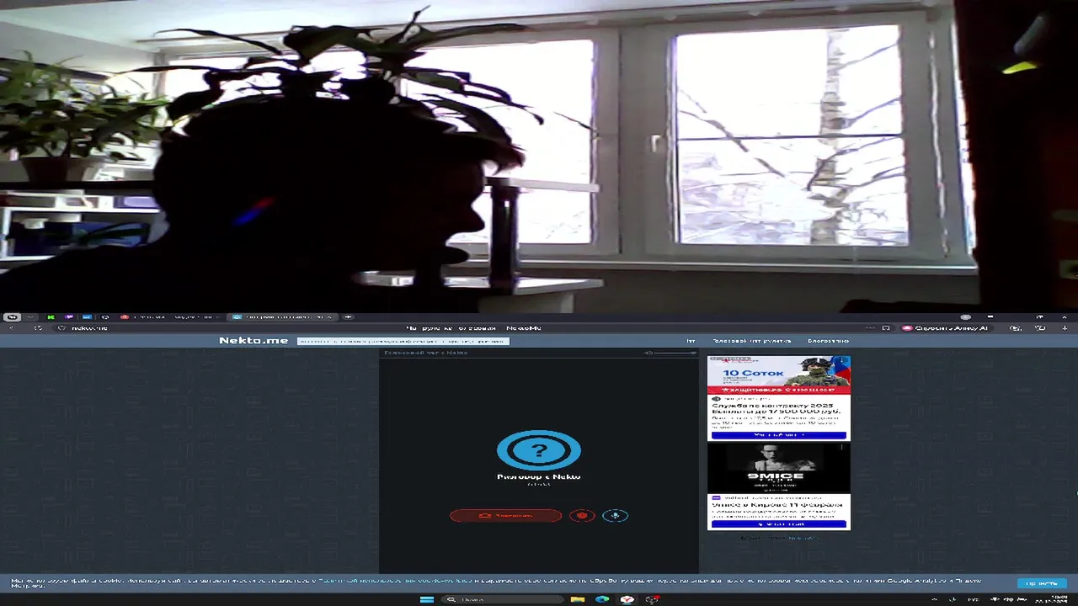The height and width of the screenshot is (606, 1078).
Task: Open the 9MICE ad image
Action: tap(778, 468)
